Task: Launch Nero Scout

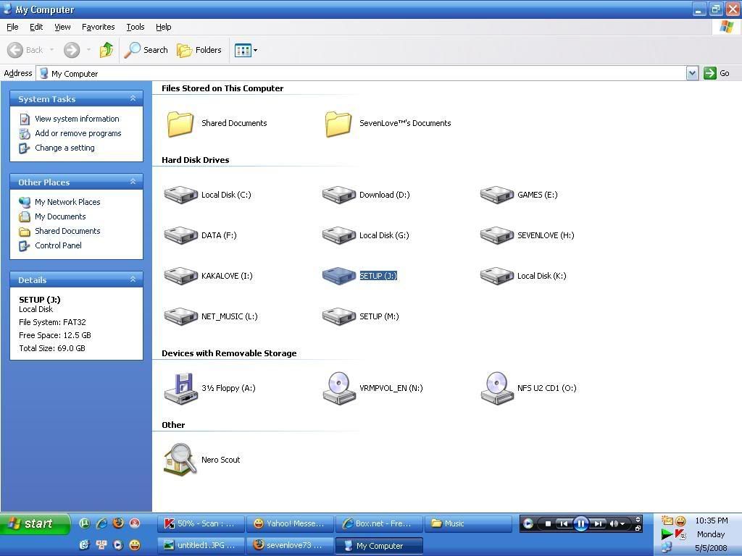Action: [x=181, y=460]
